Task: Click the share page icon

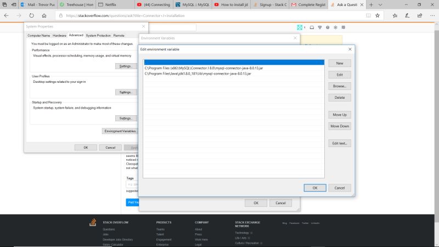Action: pyautogui.click(x=419, y=16)
